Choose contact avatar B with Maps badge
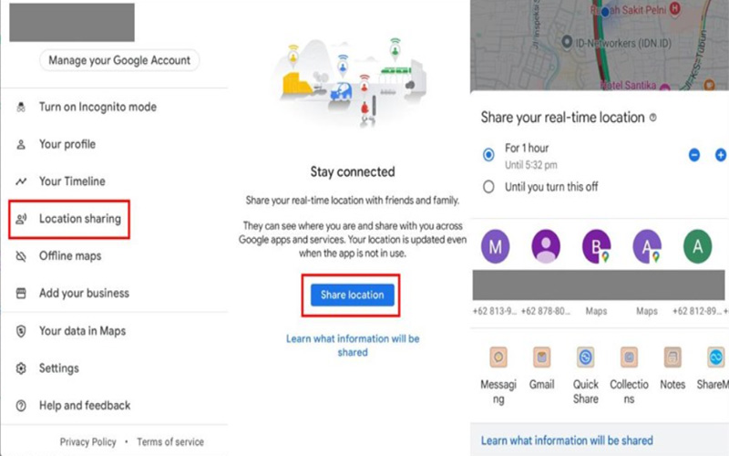 tap(597, 246)
